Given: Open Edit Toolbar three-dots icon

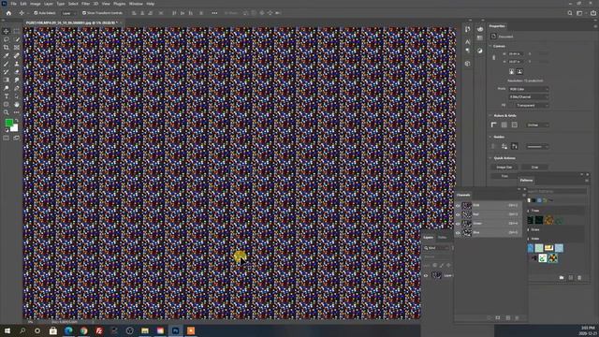Looking at the screenshot, I should point(17,112).
